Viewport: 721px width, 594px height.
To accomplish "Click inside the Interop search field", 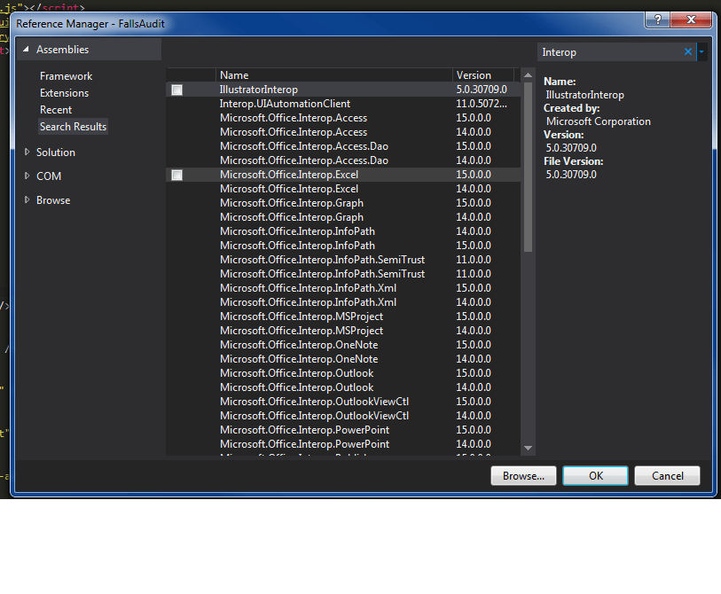I will click(x=610, y=52).
